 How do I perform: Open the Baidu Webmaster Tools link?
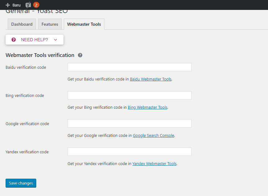(x=151, y=79)
